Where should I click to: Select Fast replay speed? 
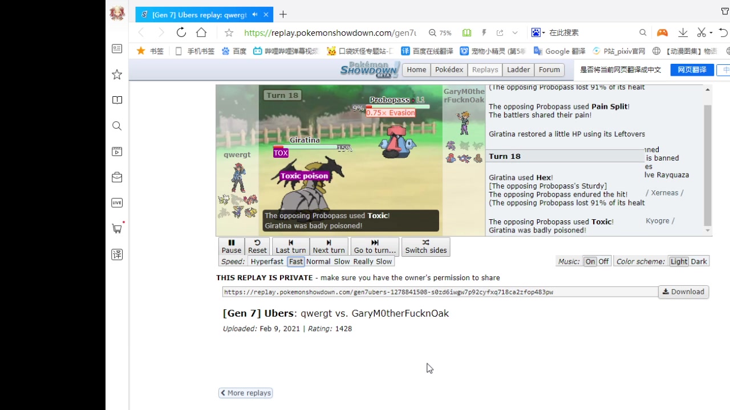point(296,261)
